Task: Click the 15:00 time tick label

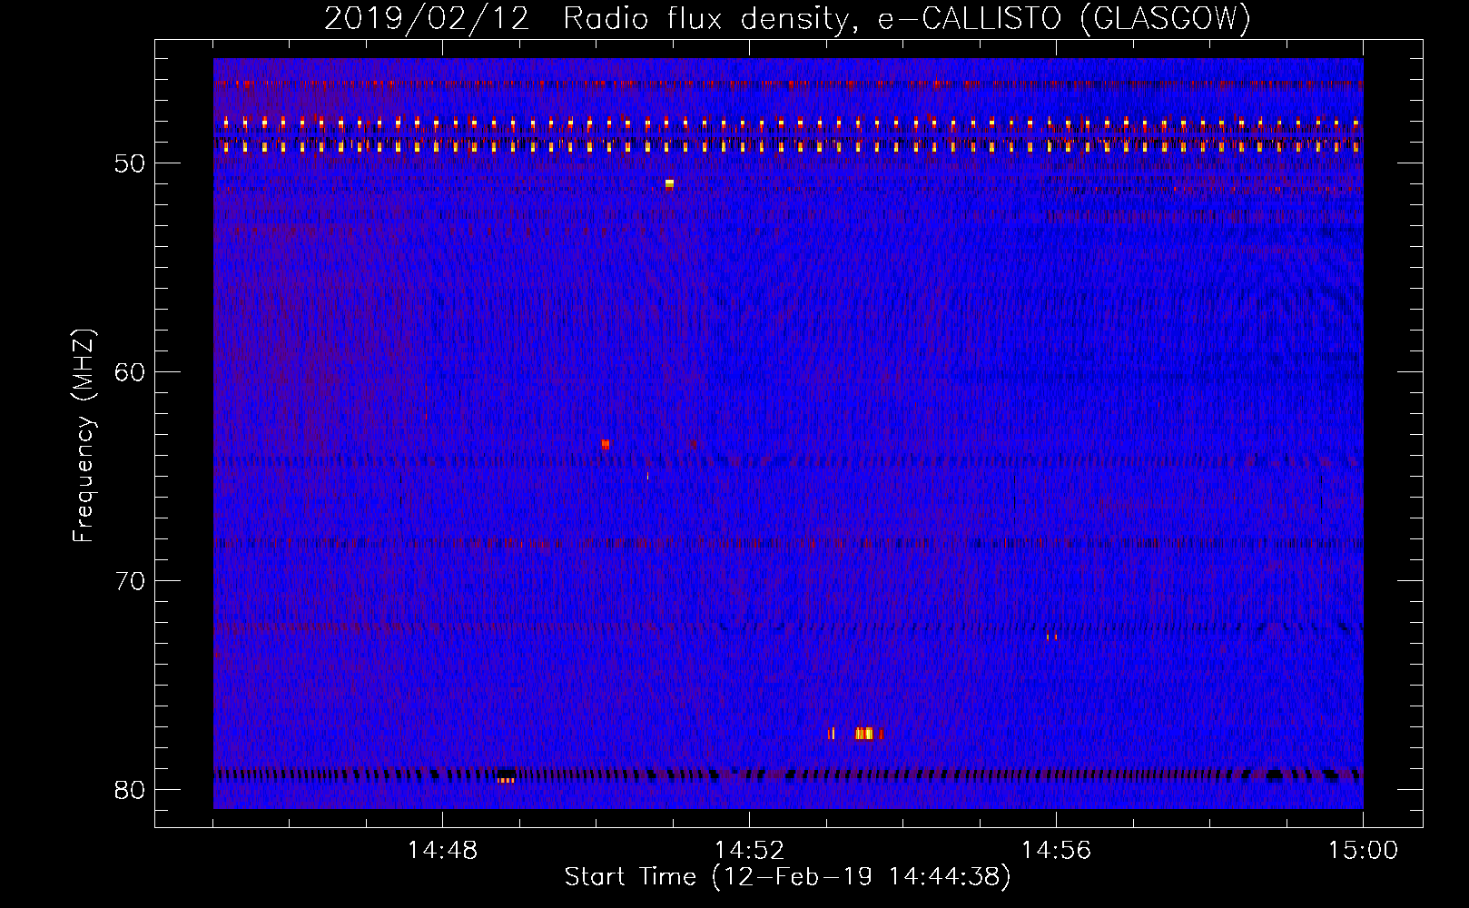Action: (x=1363, y=851)
